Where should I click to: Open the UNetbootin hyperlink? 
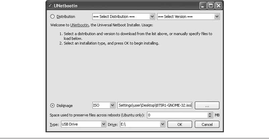[x=80, y=25]
